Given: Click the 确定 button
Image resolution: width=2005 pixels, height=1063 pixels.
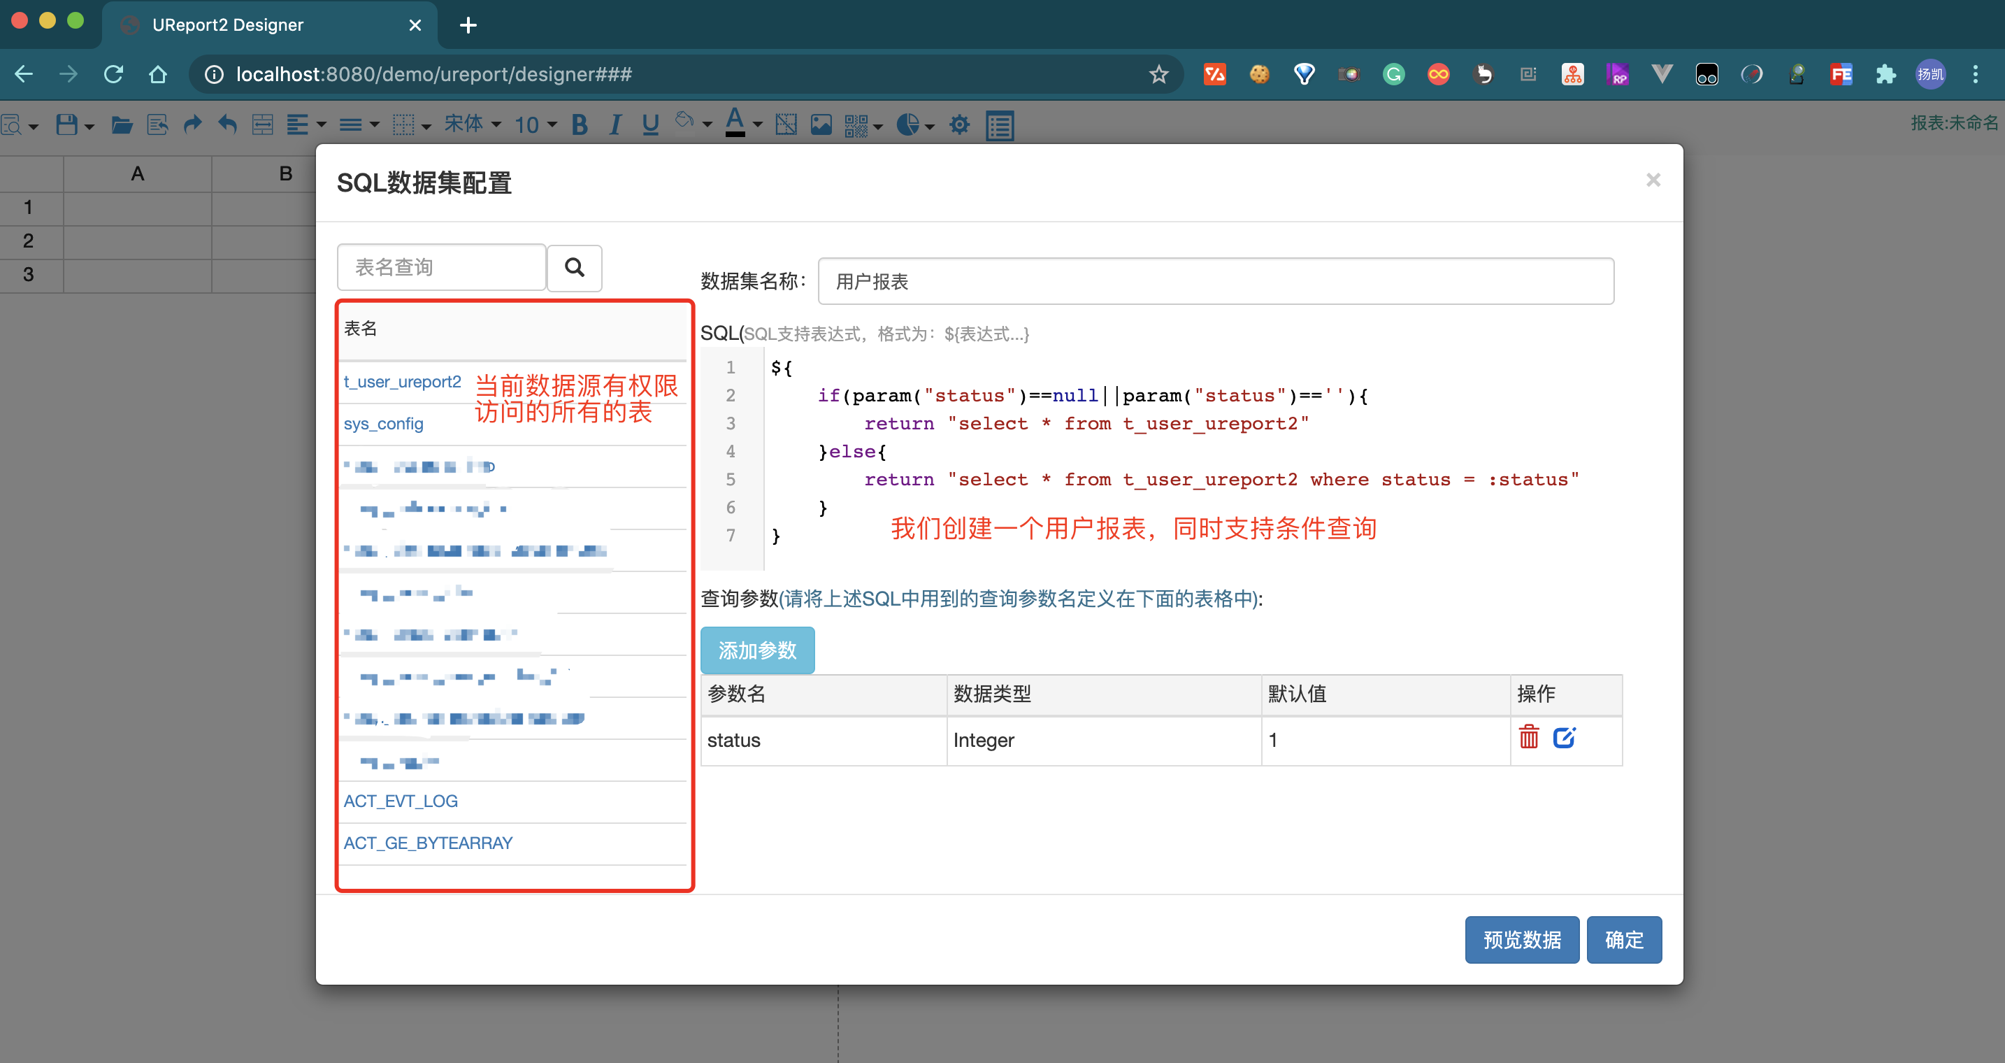Looking at the screenshot, I should [x=1625, y=940].
